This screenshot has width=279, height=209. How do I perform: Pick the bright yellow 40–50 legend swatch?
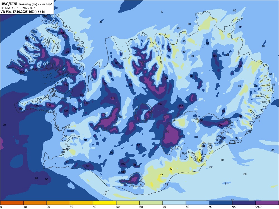coord(105,203)
